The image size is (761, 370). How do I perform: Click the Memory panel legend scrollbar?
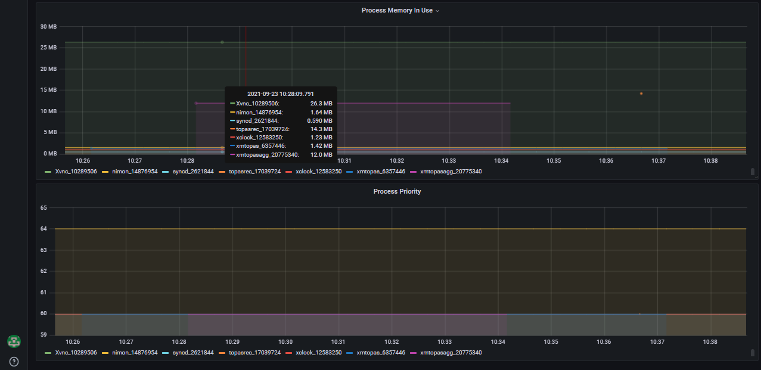pos(753,172)
